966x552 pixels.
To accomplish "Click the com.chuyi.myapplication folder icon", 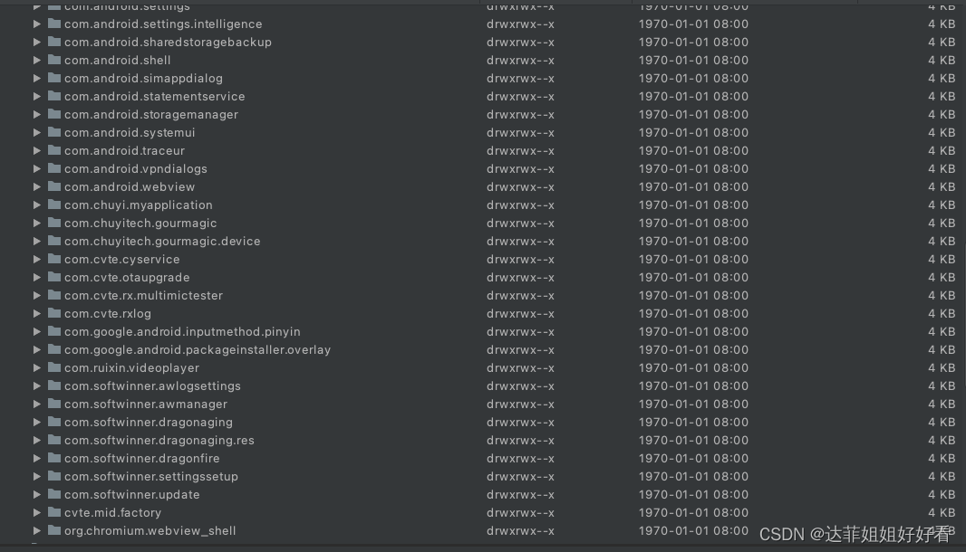I will click(54, 205).
